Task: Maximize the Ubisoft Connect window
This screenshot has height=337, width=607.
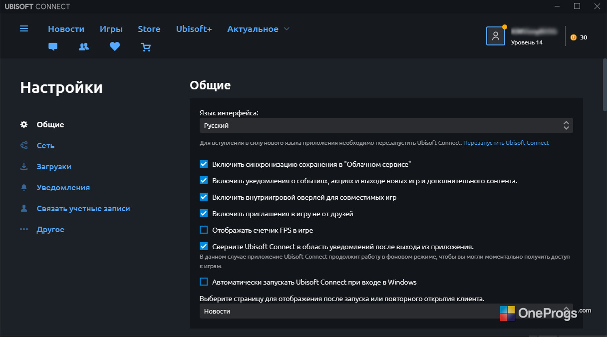Action: coord(577,6)
